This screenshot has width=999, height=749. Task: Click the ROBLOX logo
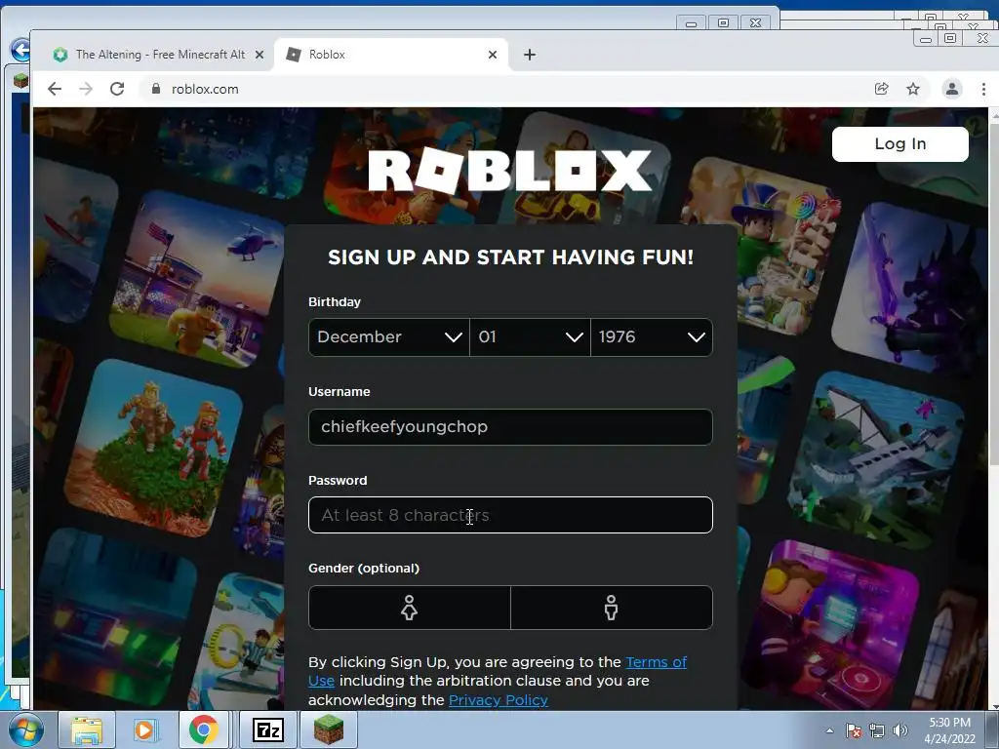pyautogui.click(x=510, y=170)
